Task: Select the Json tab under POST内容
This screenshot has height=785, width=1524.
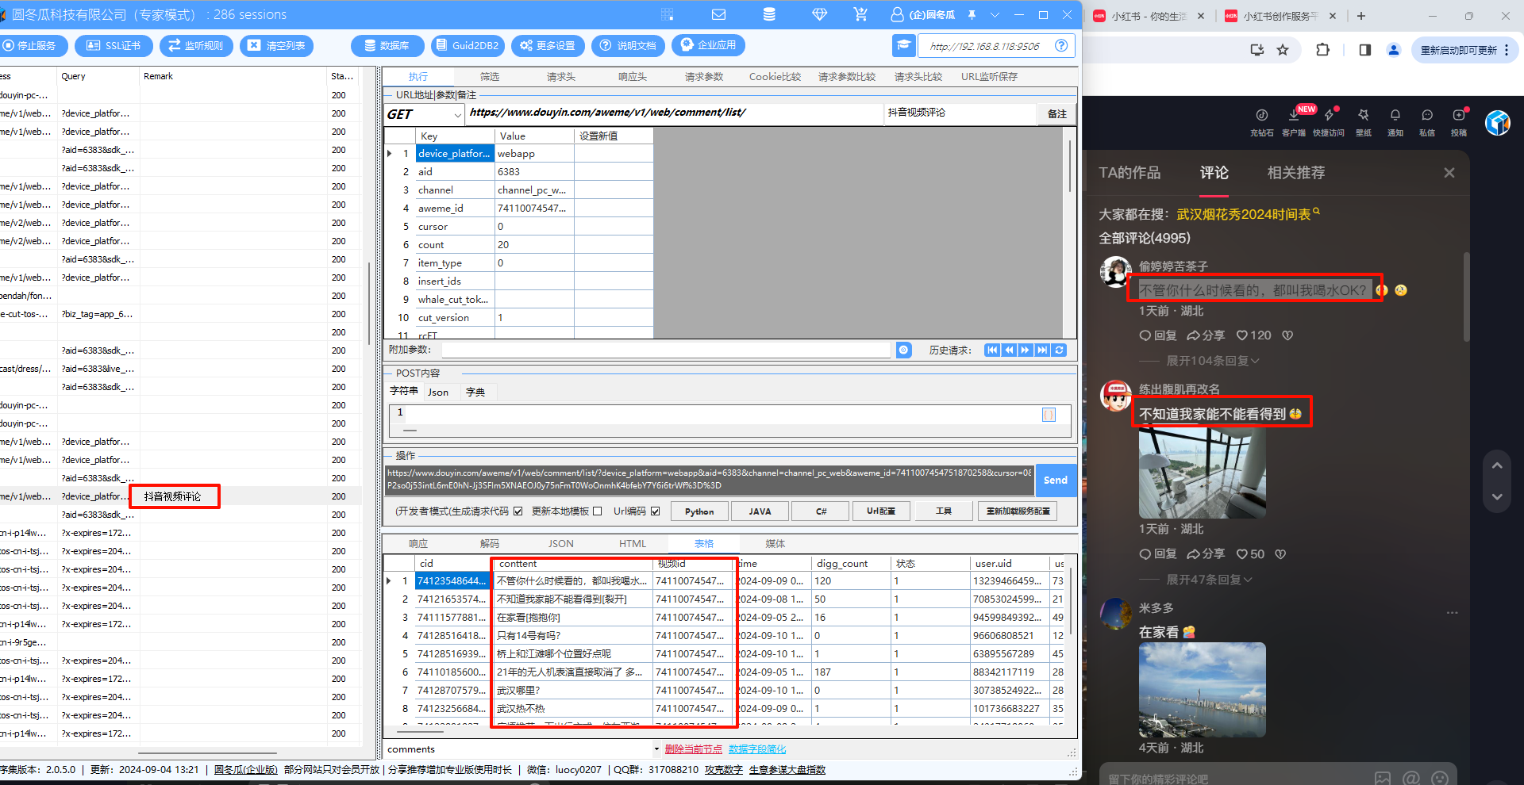Action: click(x=438, y=392)
